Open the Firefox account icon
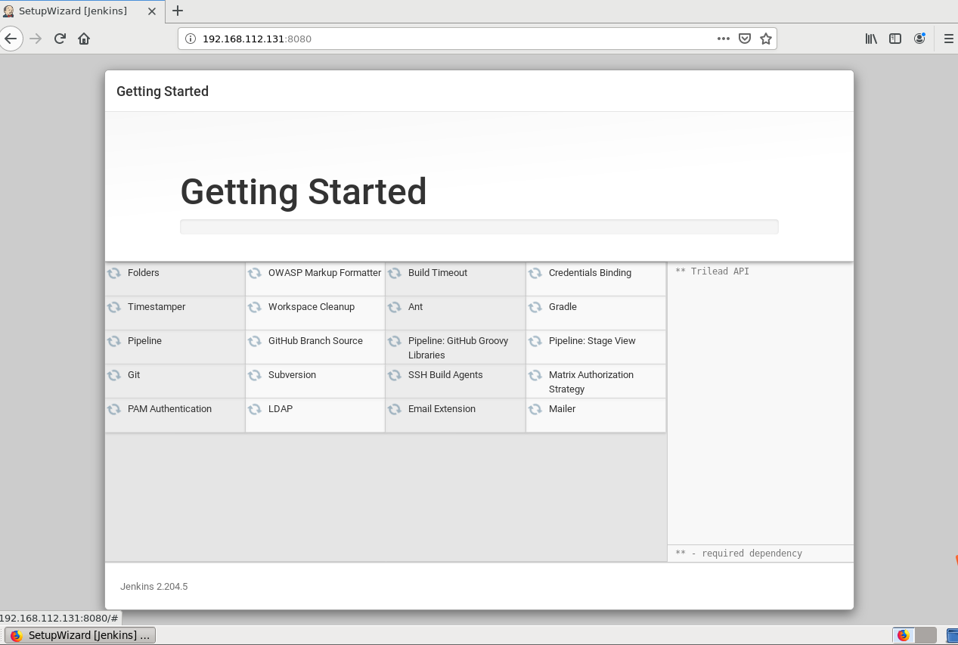The width and height of the screenshot is (958, 645). [x=919, y=39]
